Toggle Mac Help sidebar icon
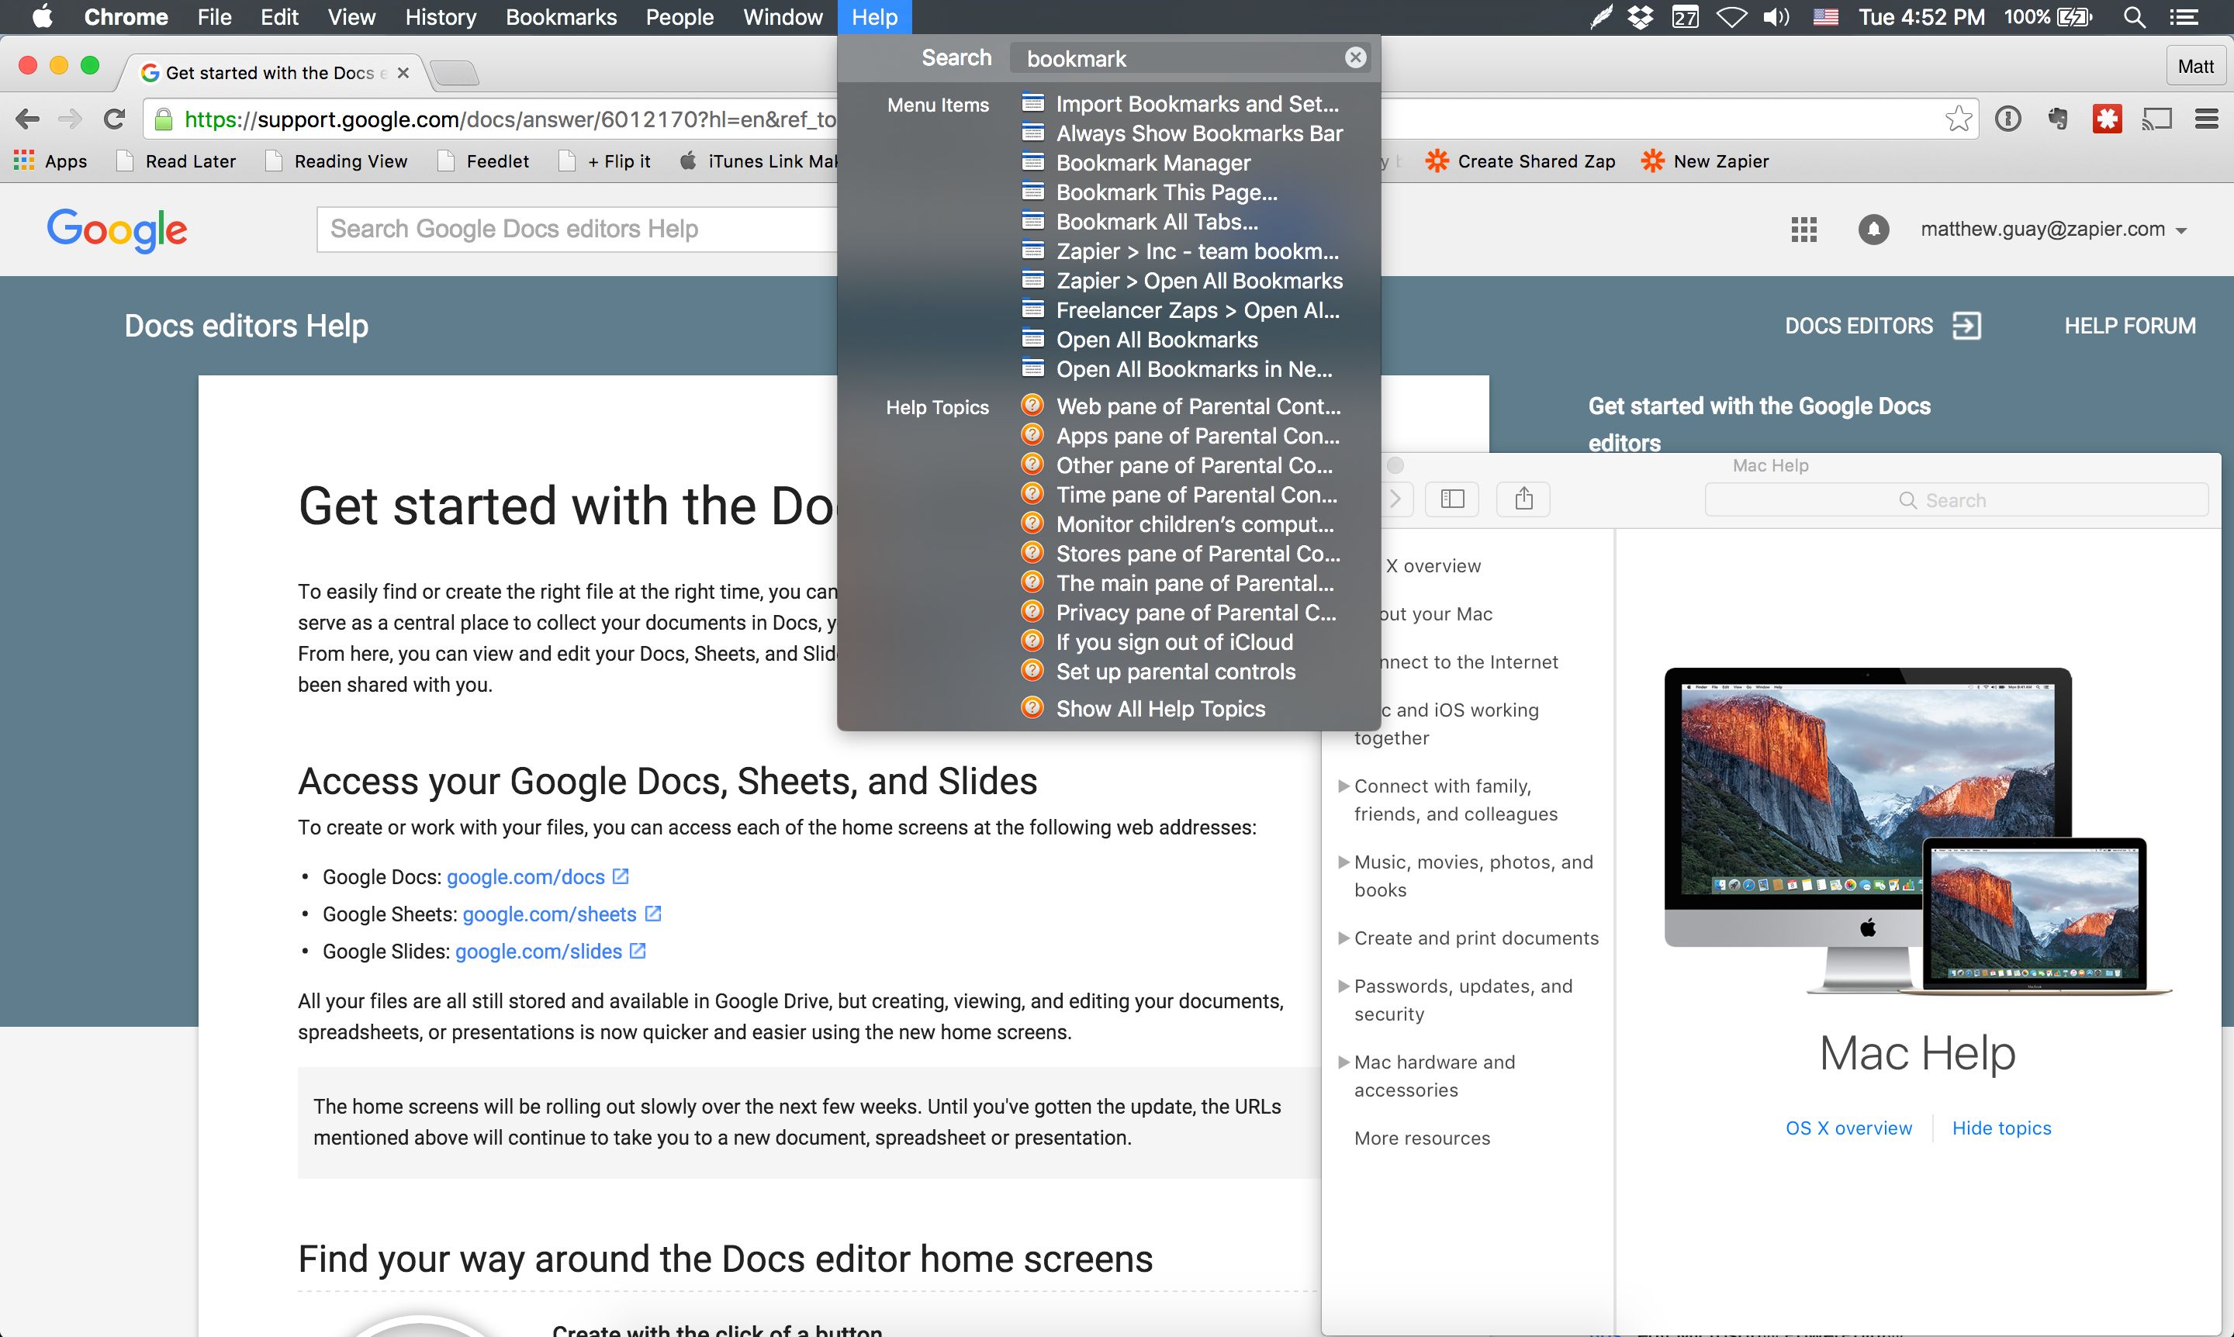Image resolution: width=2234 pixels, height=1337 pixels. 1452,498
